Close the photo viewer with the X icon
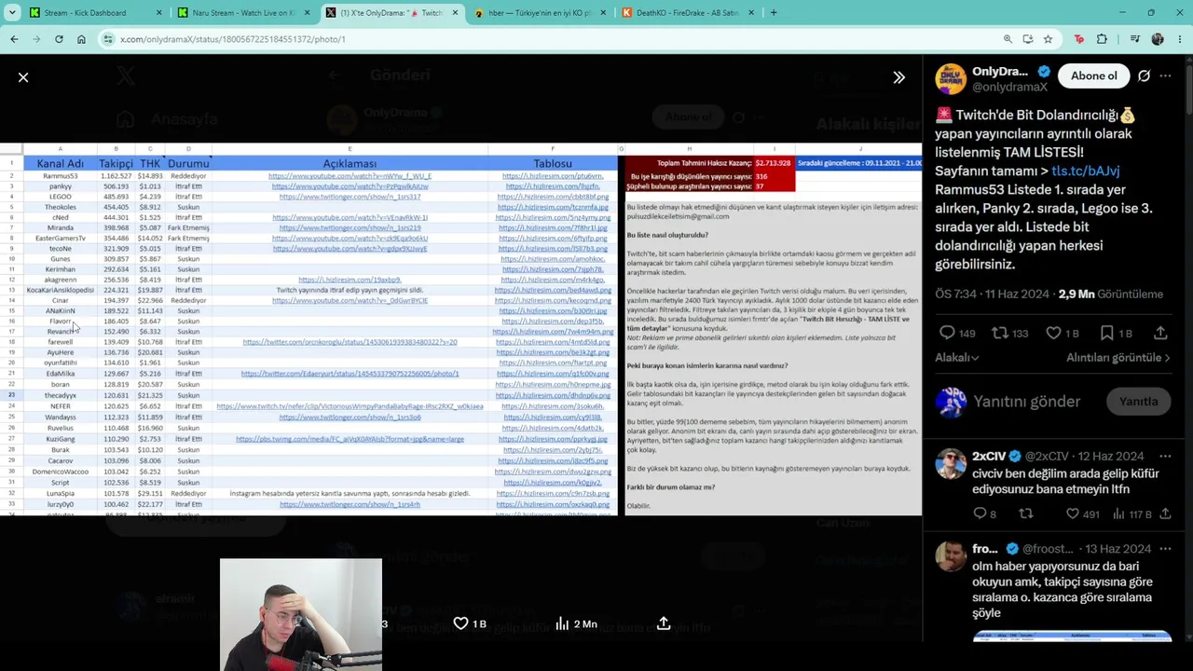The image size is (1193, 671). pyautogui.click(x=23, y=77)
